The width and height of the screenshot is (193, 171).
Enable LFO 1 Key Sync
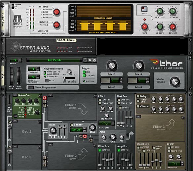pos(100,100)
